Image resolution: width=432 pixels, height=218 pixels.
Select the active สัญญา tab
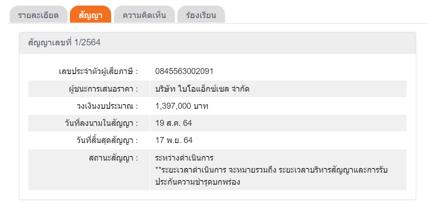click(90, 15)
